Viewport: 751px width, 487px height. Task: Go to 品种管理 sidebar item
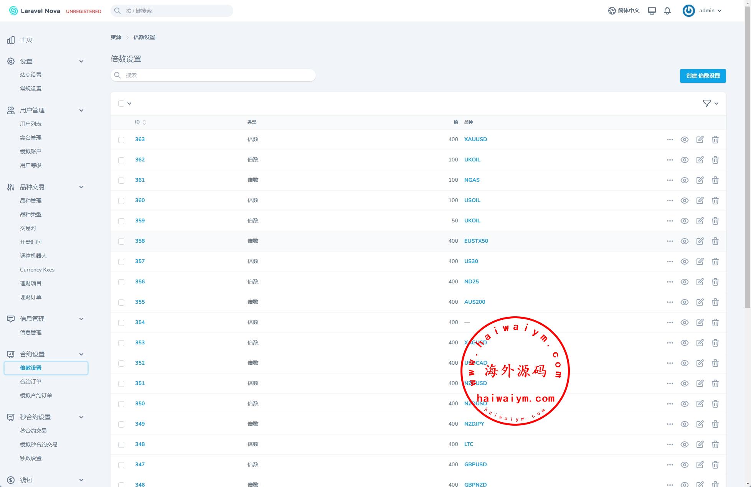coord(31,201)
